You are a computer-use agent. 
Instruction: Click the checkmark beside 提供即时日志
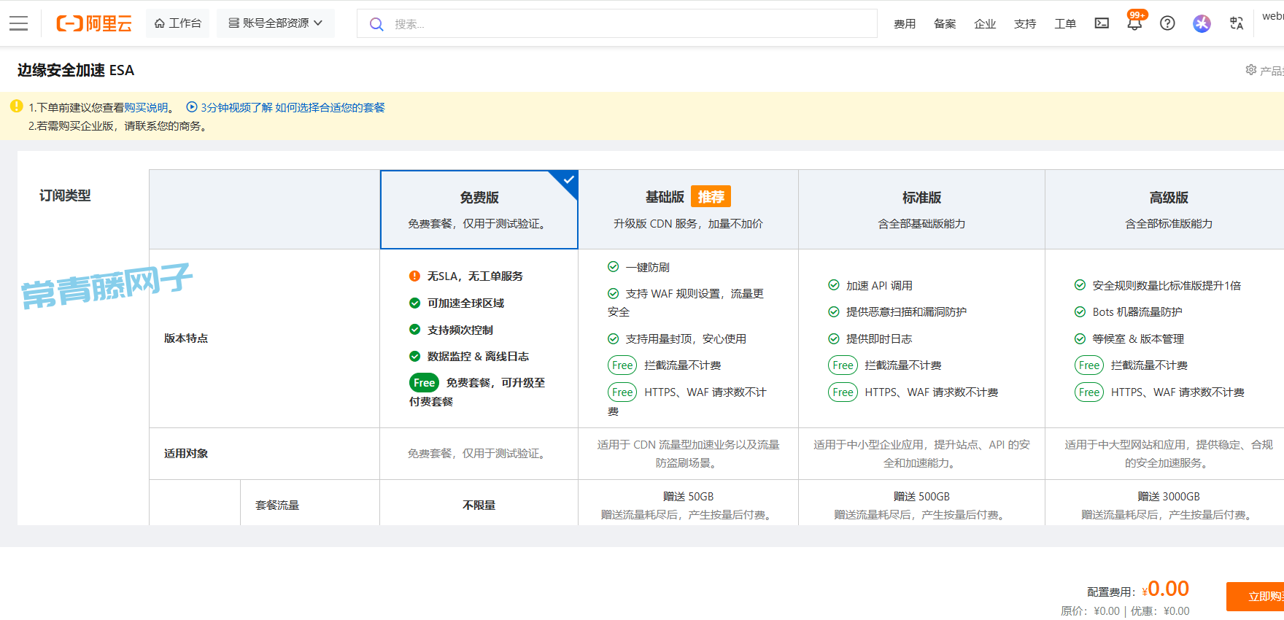click(x=834, y=338)
